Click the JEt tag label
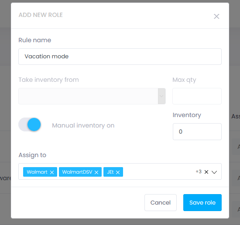Screen dimensions: 240x225 pos(110,172)
